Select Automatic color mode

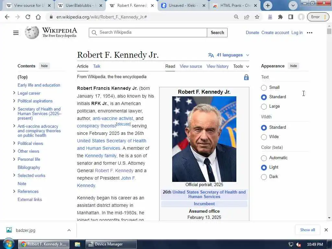[x=264, y=158]
